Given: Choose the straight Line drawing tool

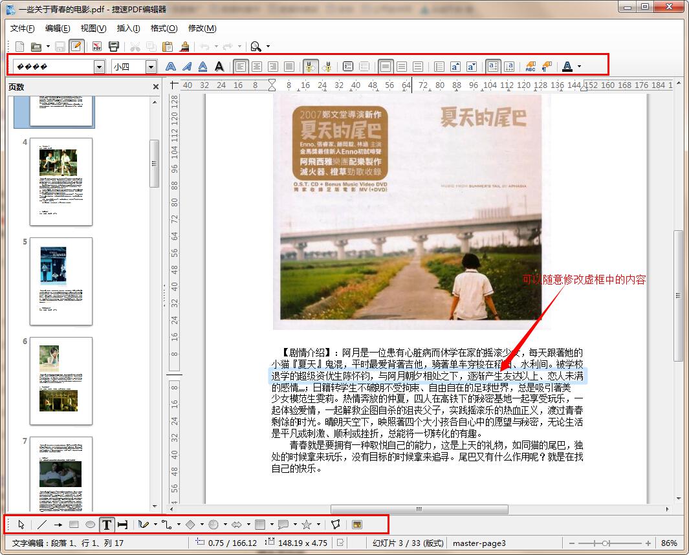Looking at the screenshot, I should pyautogui.click(x=41, y=525).
